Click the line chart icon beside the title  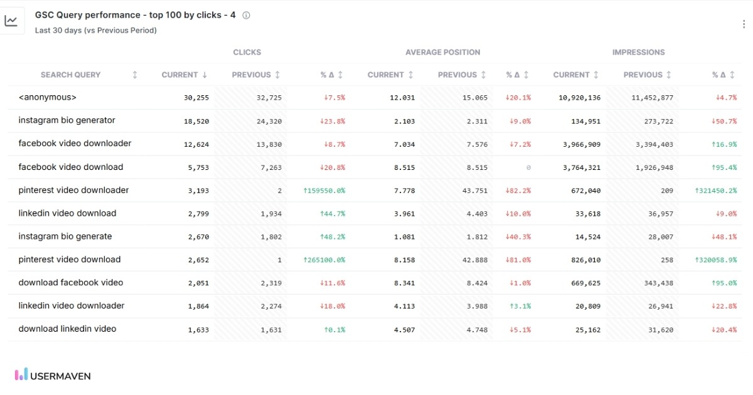11,21
